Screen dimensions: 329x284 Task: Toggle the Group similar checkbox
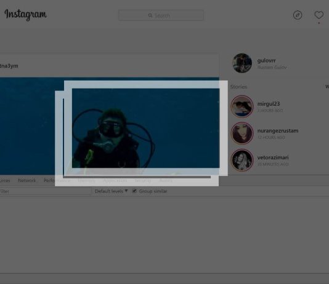134,191
